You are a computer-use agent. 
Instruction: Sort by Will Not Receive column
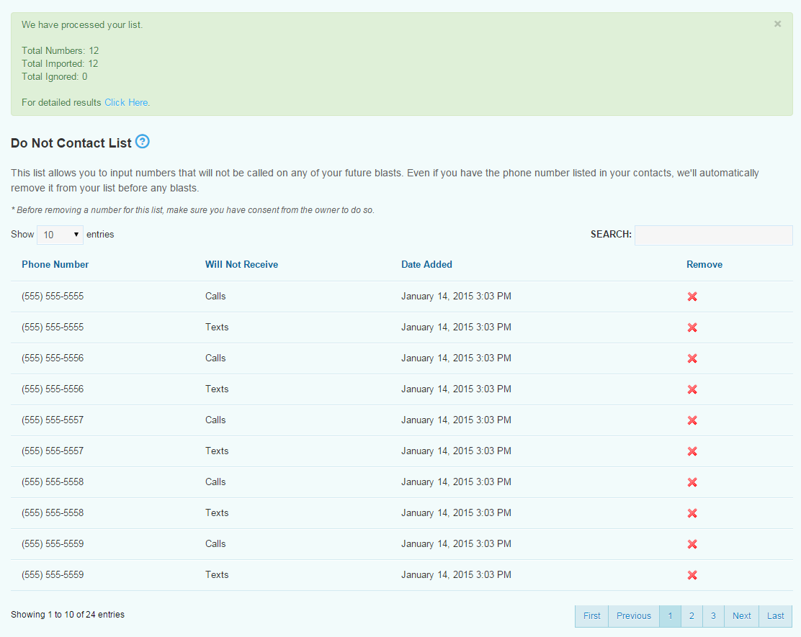tap(241, 264)
